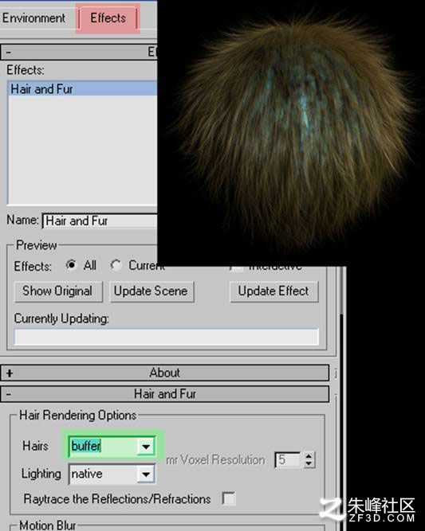Open the Environment tab
Viewport: 425px width, 531px height.
(x=34, y=18)
